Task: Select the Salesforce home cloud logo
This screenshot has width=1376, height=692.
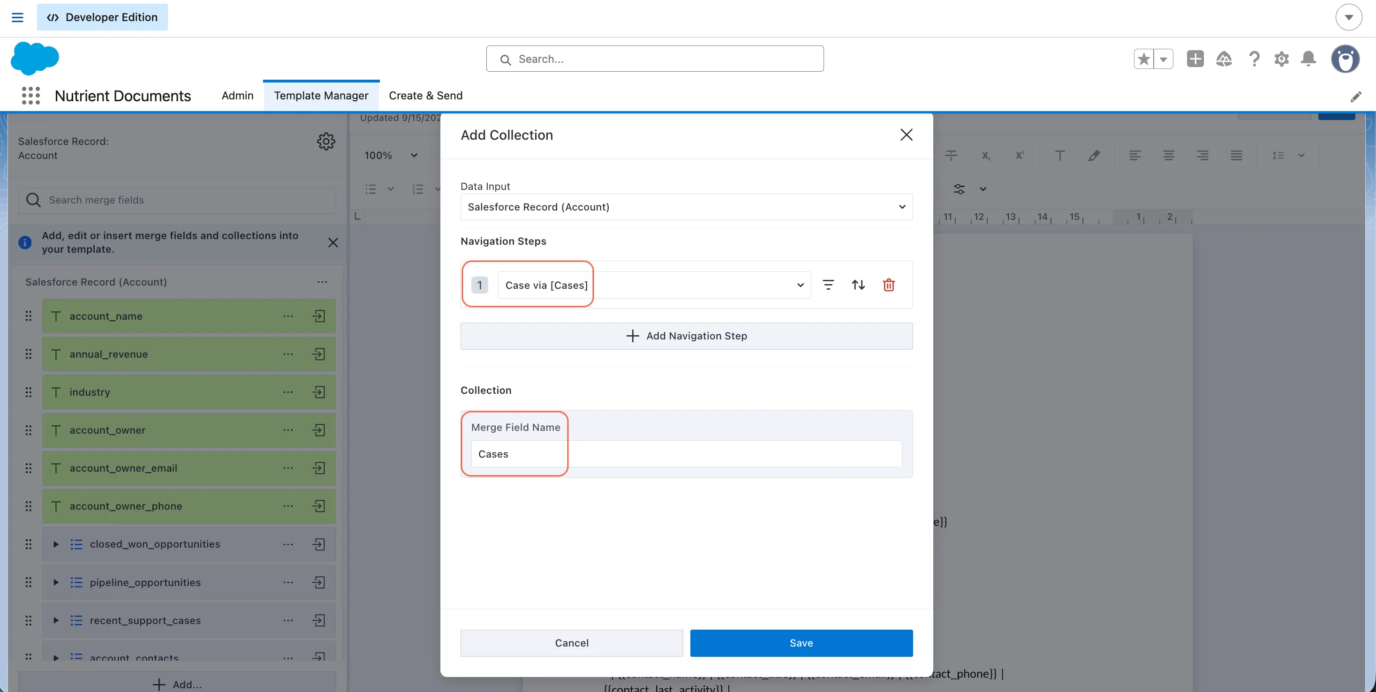Action: pyautogui.click(x=35, y=59)
